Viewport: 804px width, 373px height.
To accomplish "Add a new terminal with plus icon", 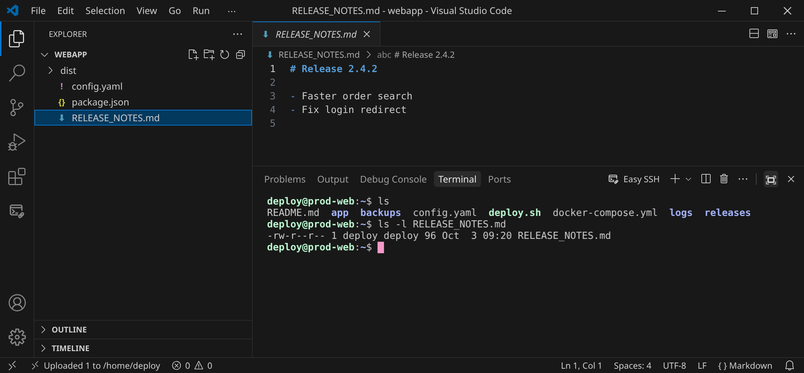I will click(x=675, y=179).
